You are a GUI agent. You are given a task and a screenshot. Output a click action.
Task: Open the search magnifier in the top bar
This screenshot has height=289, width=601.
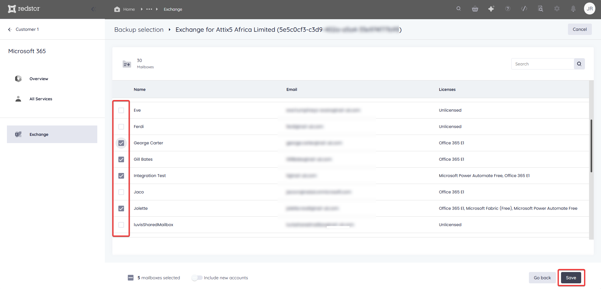(459, 9)
